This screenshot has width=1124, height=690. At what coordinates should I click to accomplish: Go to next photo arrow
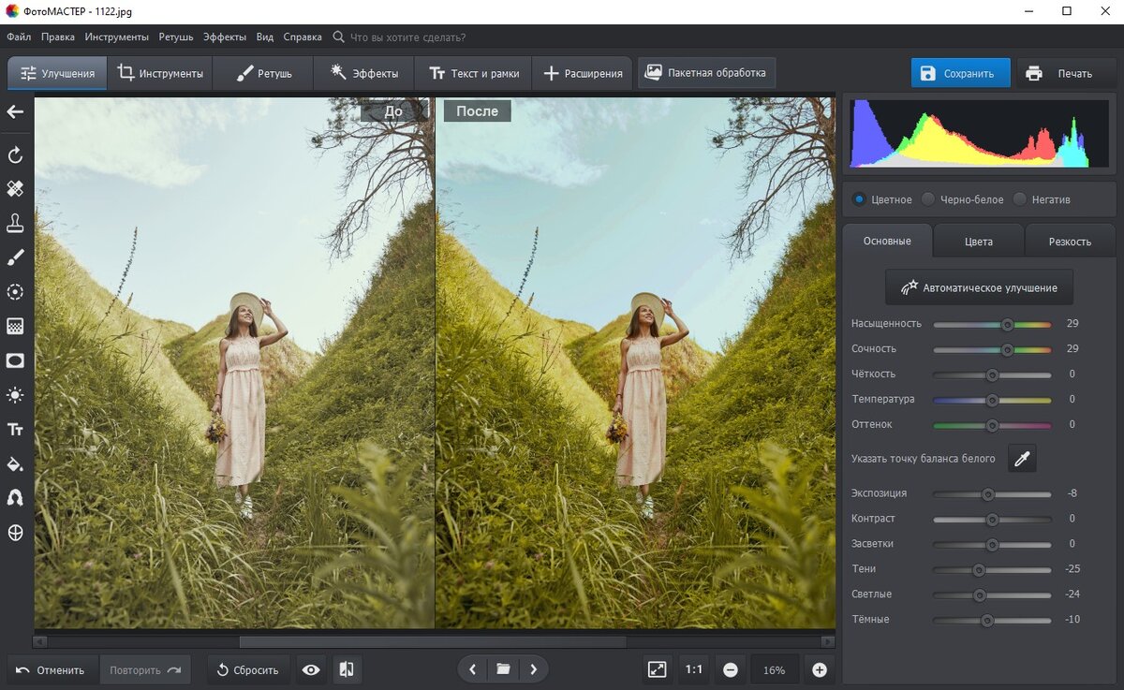[533, 669]
